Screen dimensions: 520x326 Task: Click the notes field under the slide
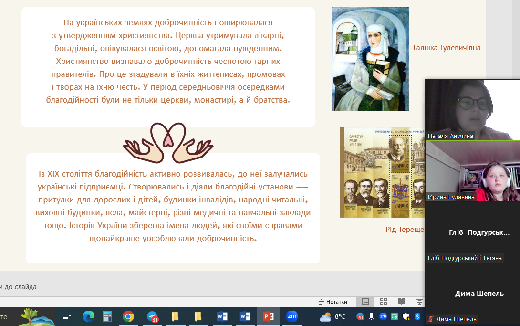(x=212, y=287)
